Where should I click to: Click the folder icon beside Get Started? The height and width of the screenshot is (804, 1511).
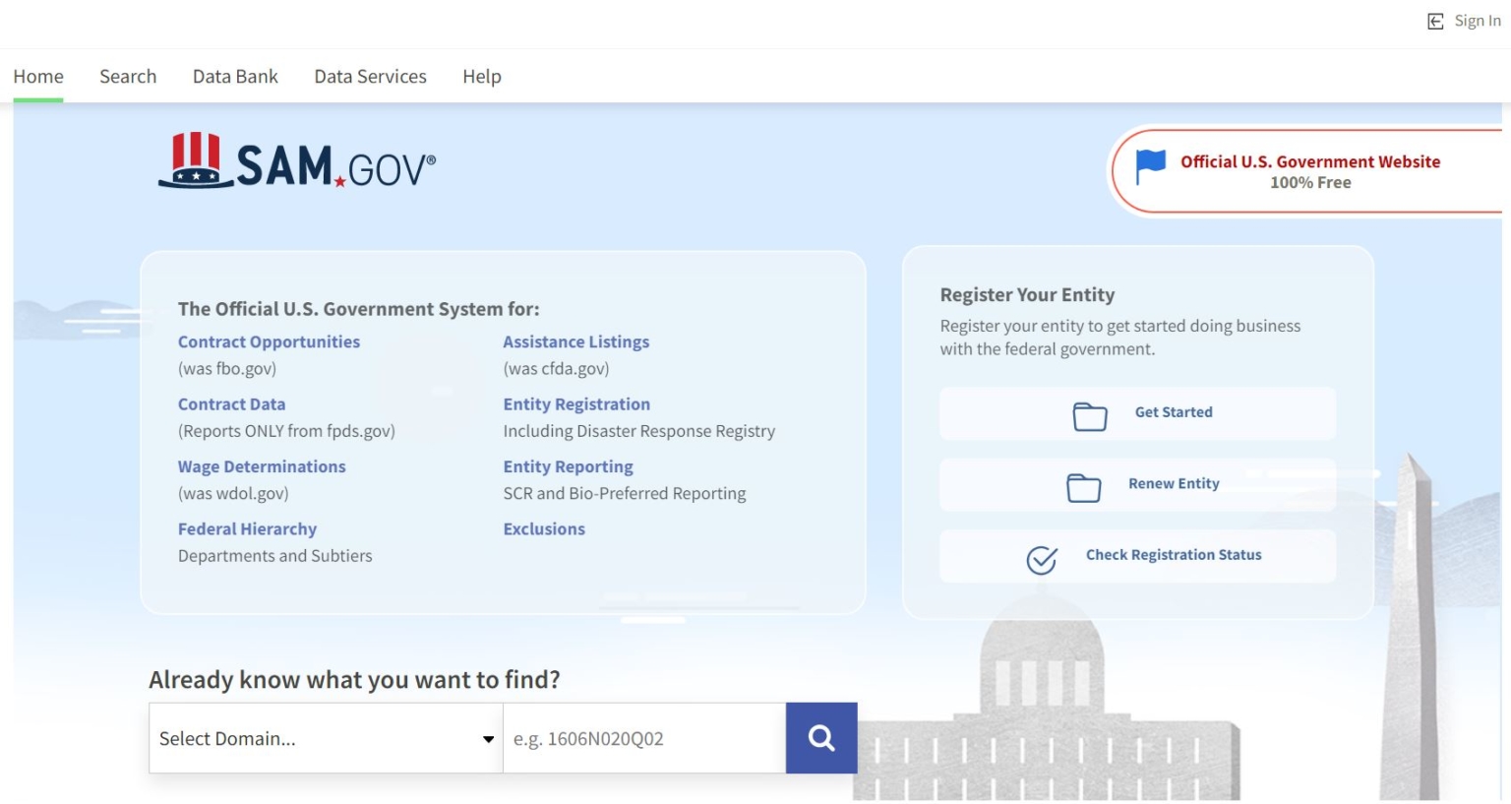click(1090, 416)
